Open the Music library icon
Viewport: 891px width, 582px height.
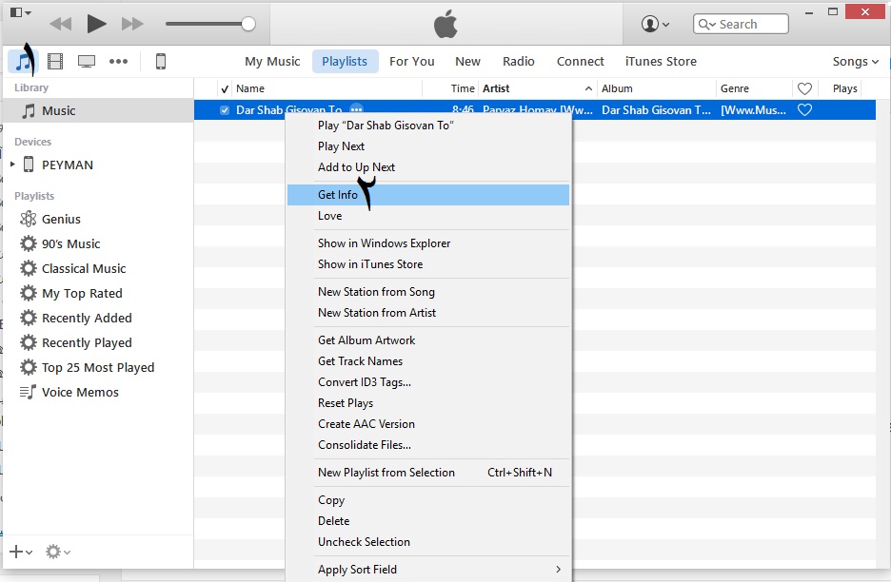[x=23, y=61]
